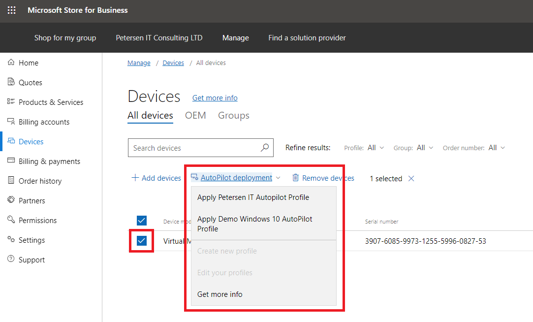Click the Products & Services list icon

pos(11,101)
